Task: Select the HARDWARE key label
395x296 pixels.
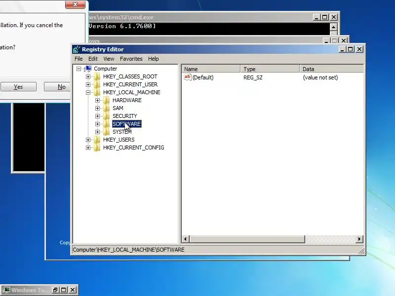Action: [127, 100]
